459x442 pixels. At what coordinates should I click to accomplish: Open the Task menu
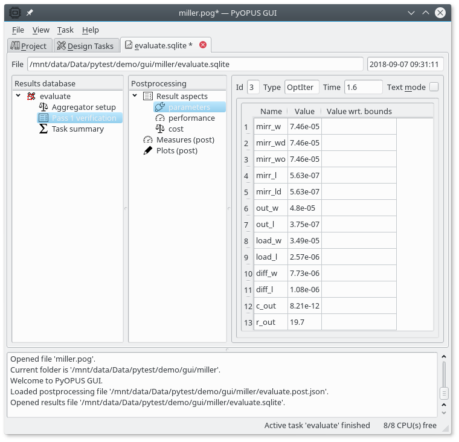pyautogui.click(x=65, y=30)
